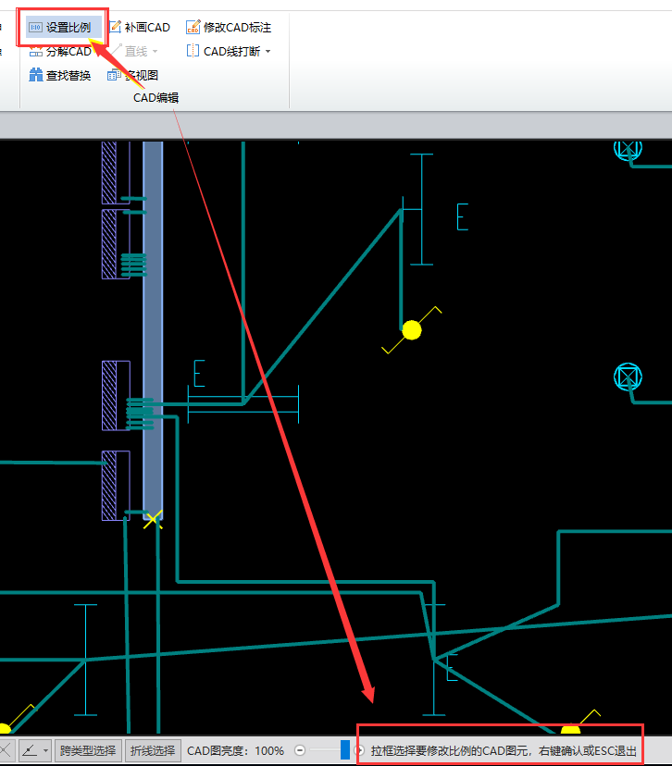The image size is (672, 766).
Task: Increase CAD brightness with plus button
Action: [x=360, y=750]
